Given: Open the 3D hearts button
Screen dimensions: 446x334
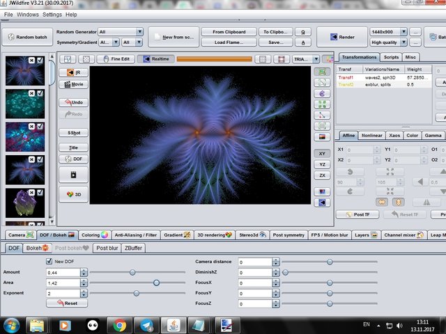Looking at the screenshot, I should coord(73,194).
